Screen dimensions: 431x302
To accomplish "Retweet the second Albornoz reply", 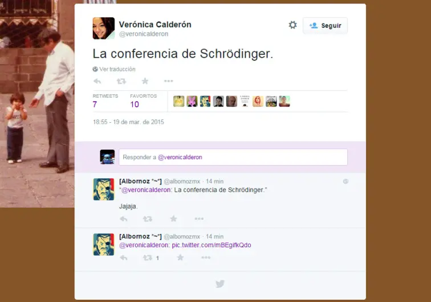I will [148, 258].
